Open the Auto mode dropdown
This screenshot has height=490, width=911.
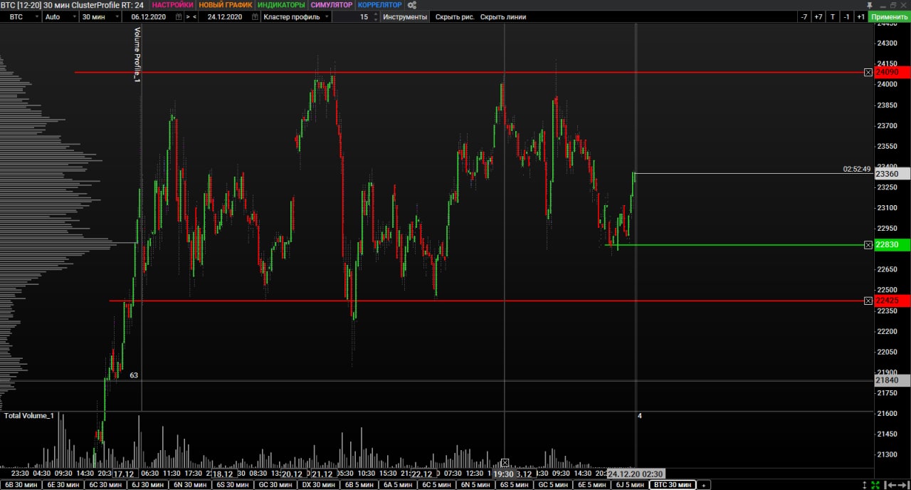pyautogui.click(x=60, y=16)
